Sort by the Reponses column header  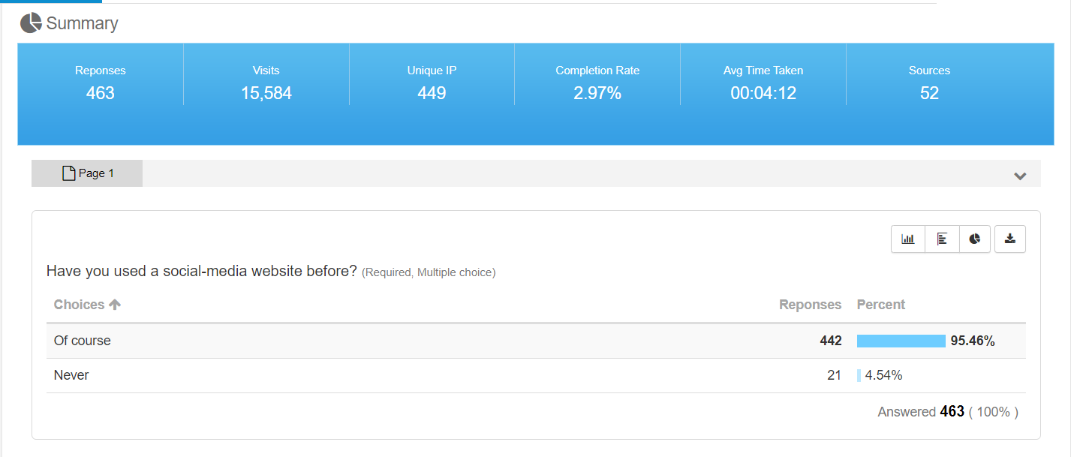tap(810, 305)
